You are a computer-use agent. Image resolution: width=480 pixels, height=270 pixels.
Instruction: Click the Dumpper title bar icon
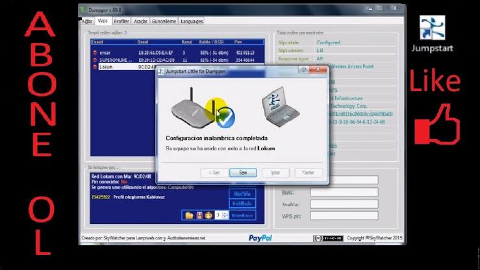[84, 10]
